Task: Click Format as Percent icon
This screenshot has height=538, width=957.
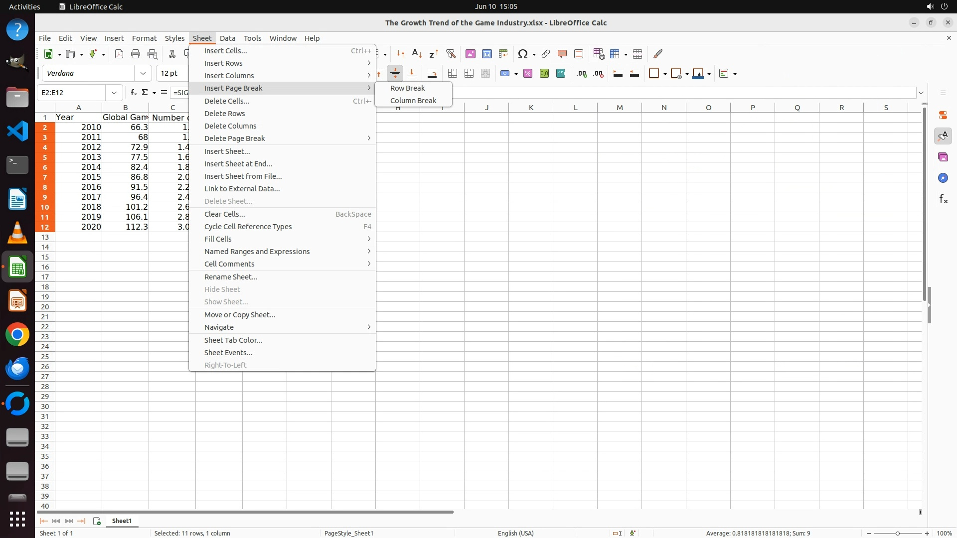Action: [x=528, y=74]
